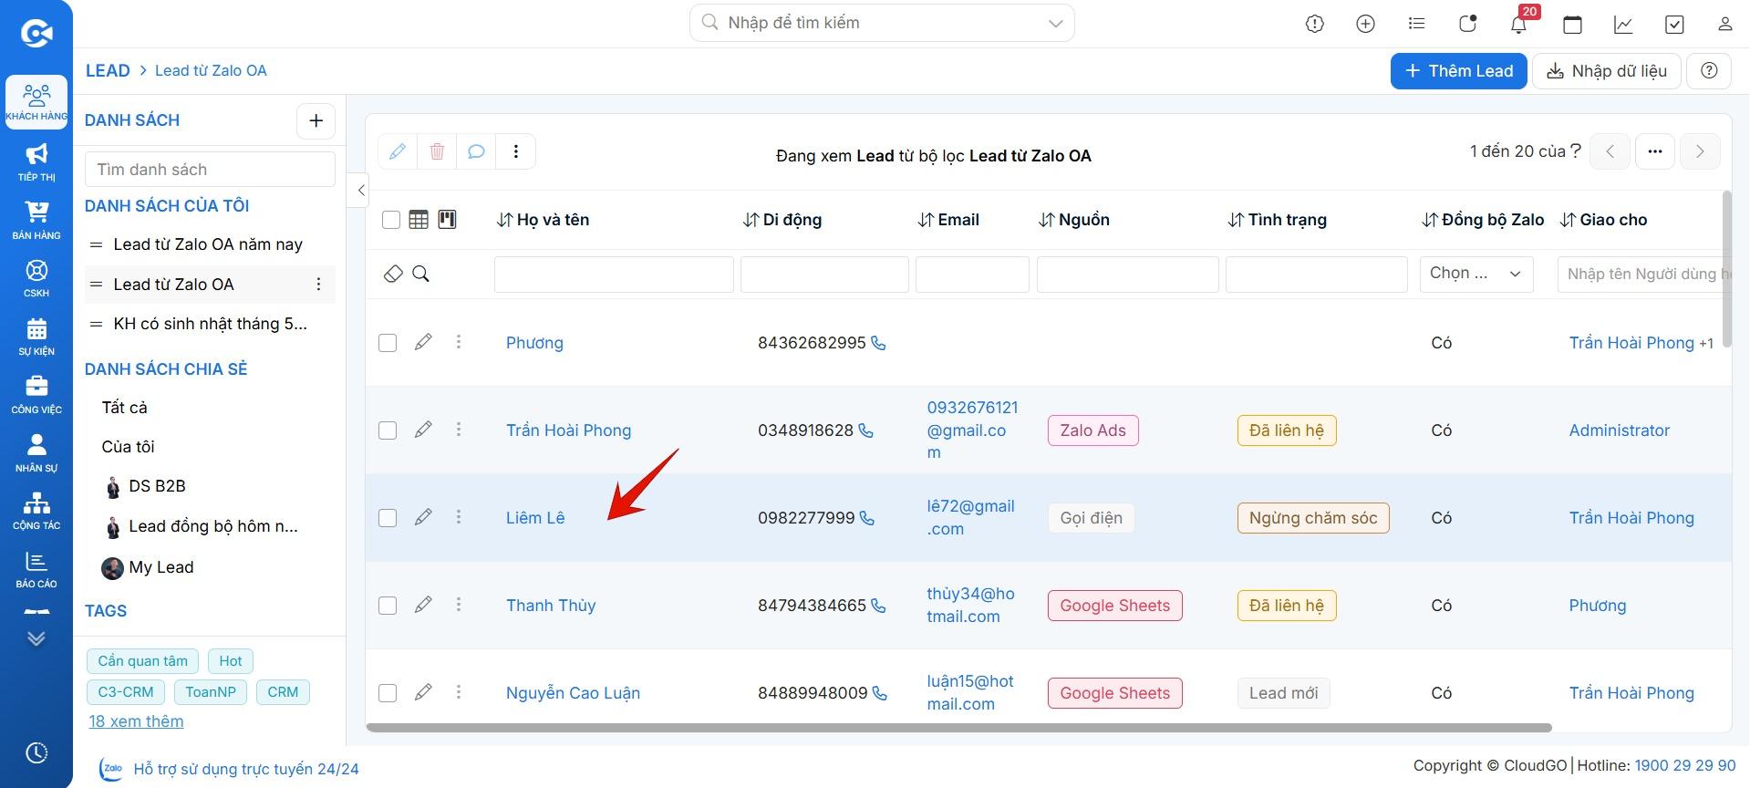Click the red trash delete toolbar icon
Image resolution: width=1750 pixels, height=788 pixels.
(437, 151)
